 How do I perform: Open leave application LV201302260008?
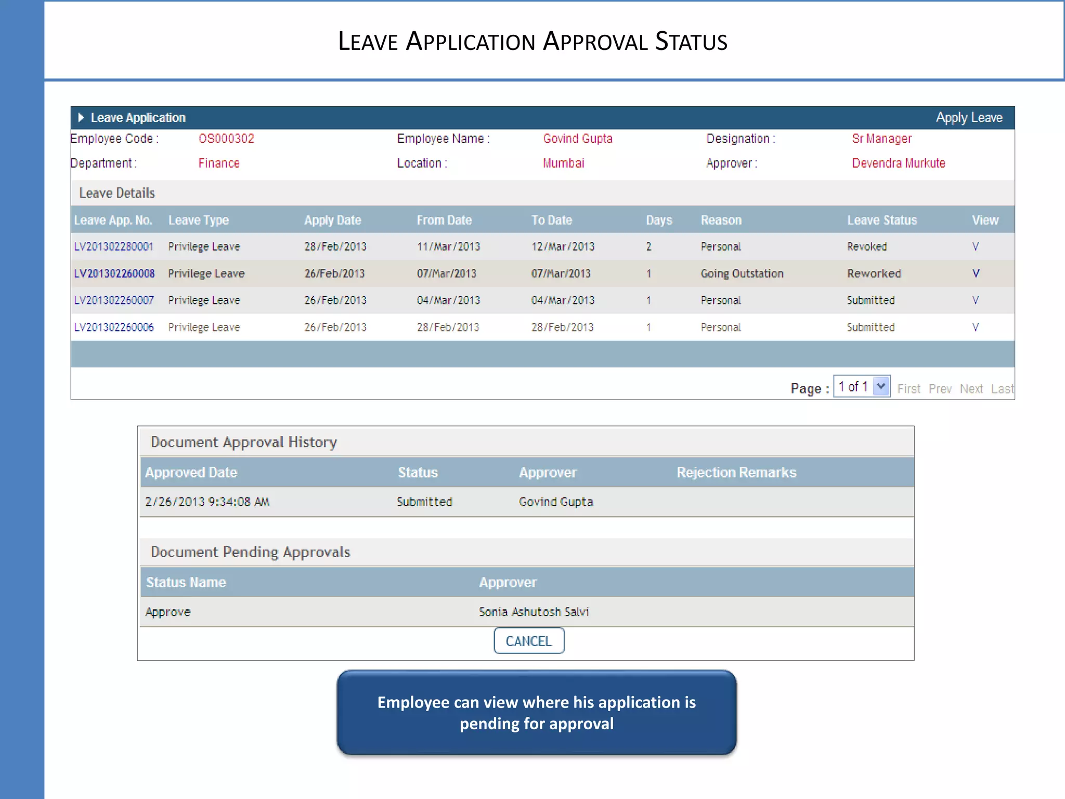[x=114, y=274]
